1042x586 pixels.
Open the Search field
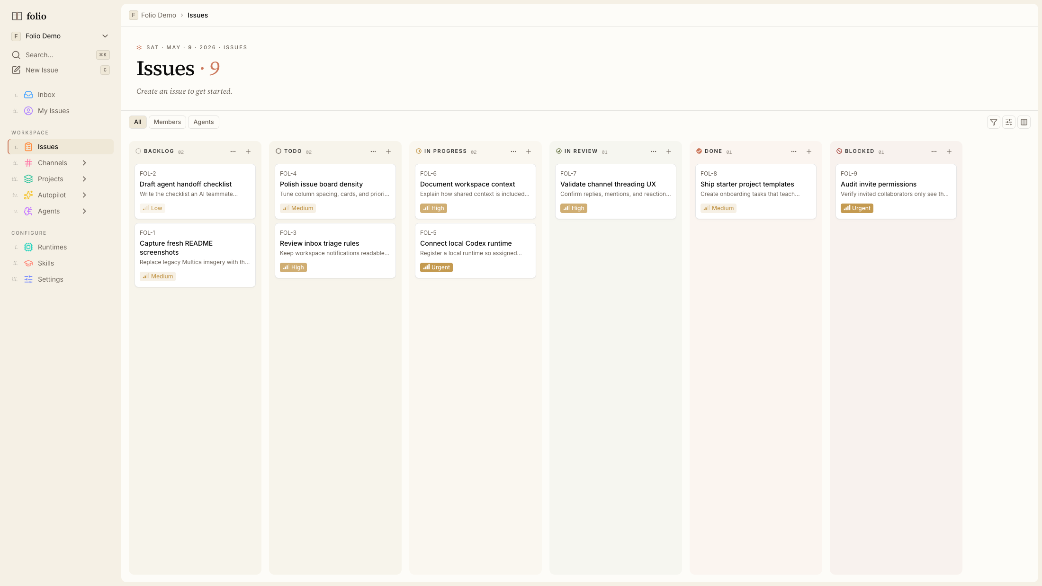(61, 55)
